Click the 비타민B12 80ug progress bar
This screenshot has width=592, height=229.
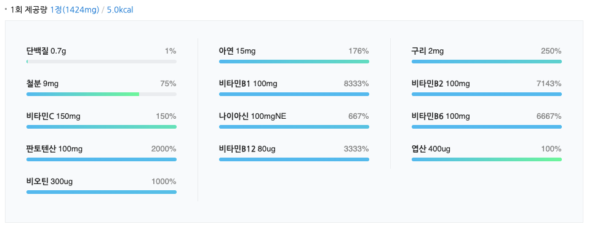point(294,159)
